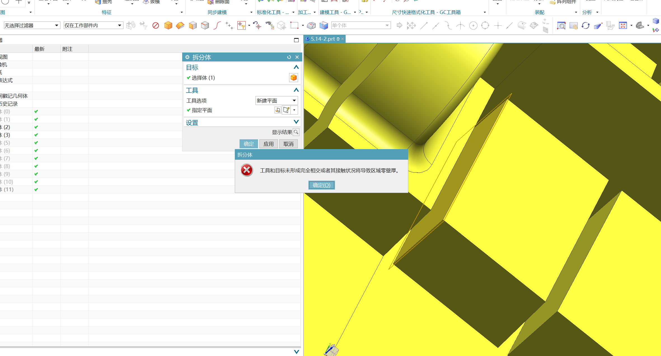Click the red deselect-all icon in selection bar
The height and width of the screenshot is (356, 661).
[x=156, y=25]
